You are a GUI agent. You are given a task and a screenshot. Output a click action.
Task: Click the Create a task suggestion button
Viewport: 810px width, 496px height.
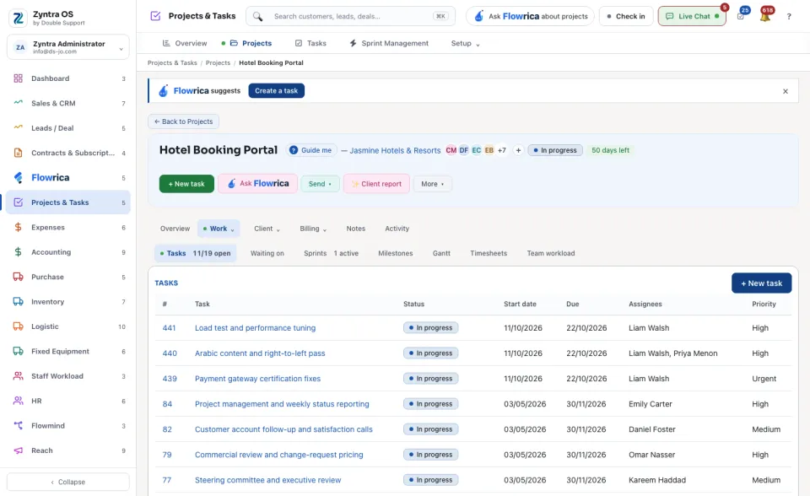[277, 91]
